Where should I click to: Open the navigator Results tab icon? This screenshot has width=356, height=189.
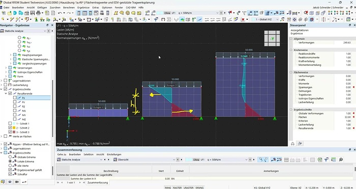[24, 182]
